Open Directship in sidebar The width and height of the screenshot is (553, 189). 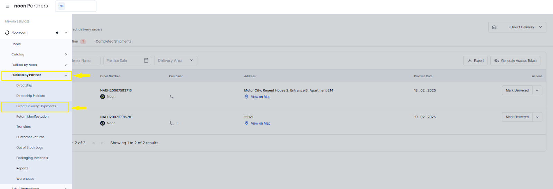(x=24, y=85)
